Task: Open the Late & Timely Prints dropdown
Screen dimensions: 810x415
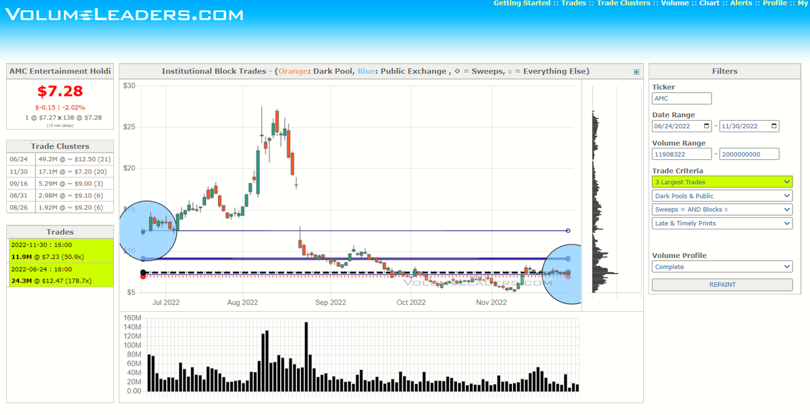Action: 722,223
